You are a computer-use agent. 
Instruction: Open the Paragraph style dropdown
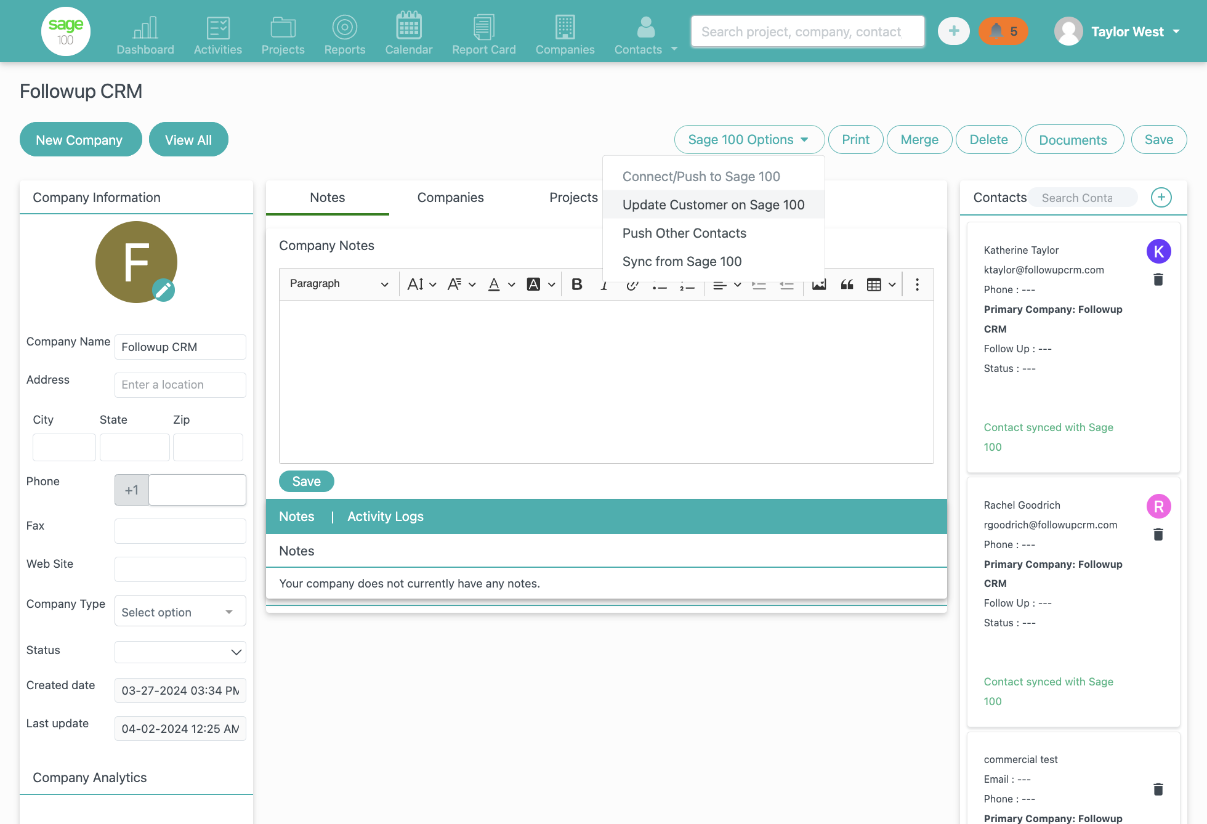(x=339, y=284)
